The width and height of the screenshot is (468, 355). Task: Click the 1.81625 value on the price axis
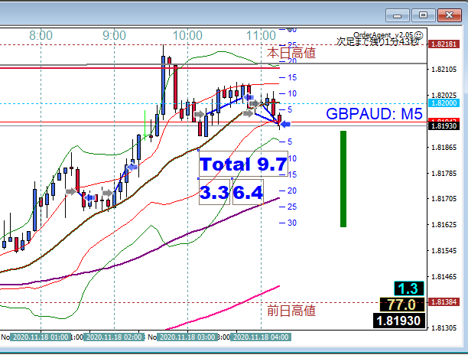444,224
